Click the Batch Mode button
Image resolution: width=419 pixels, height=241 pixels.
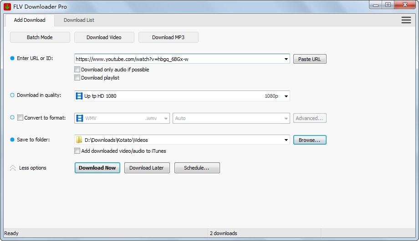tap(40, 37)
